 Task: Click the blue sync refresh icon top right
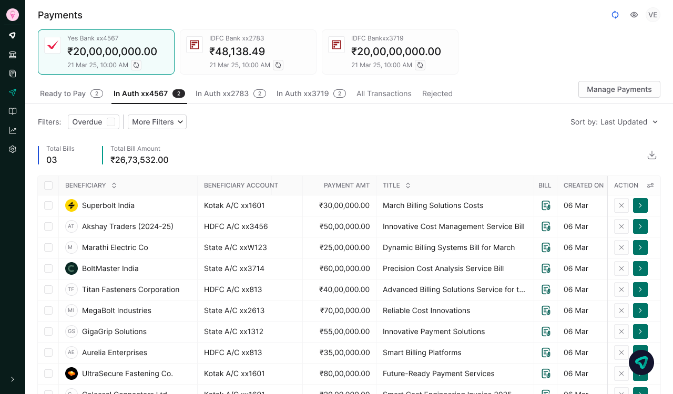[x=615, y=15]
